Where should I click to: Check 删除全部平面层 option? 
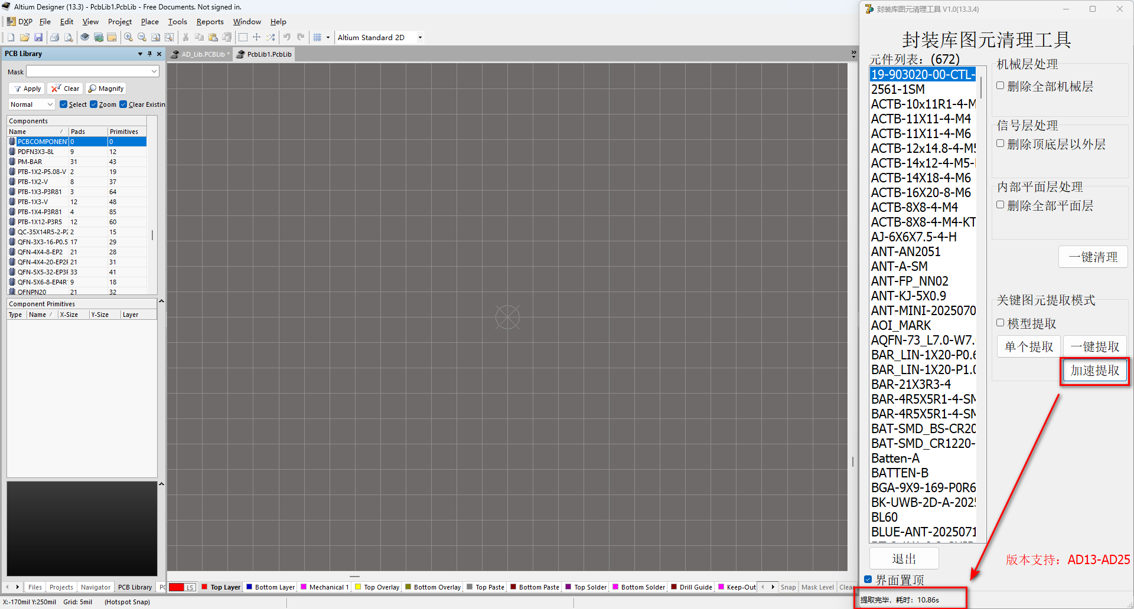pos(1001,205)
